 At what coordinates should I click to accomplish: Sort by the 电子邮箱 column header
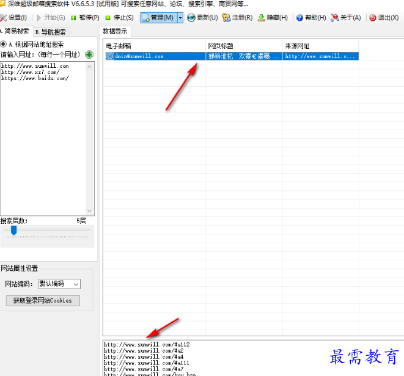tap(155, 46)
